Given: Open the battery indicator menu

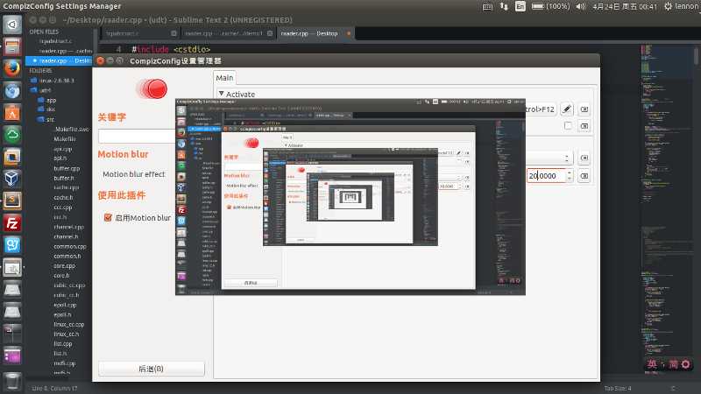Looking at the screenshot, I should pos(550,6).
